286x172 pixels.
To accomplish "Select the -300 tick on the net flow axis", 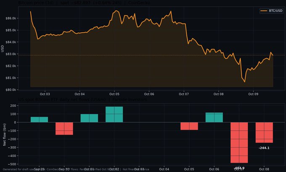I will pyautogui.click(x=12, y=148).
